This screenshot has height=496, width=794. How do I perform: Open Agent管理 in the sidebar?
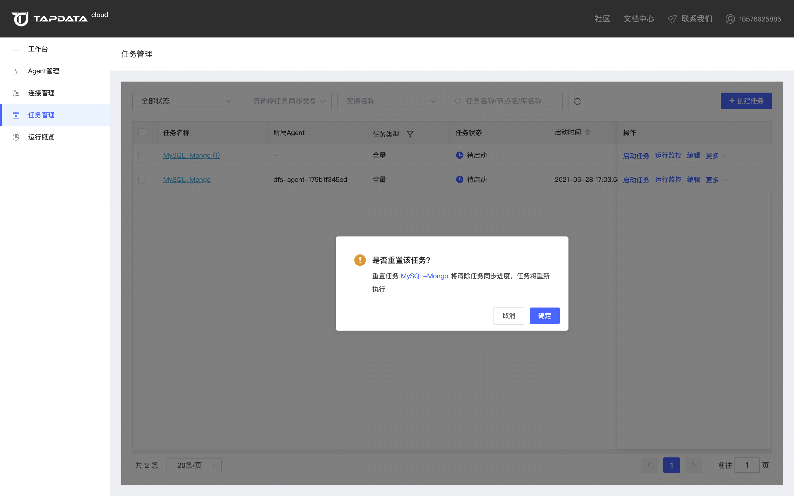point(44,71)
